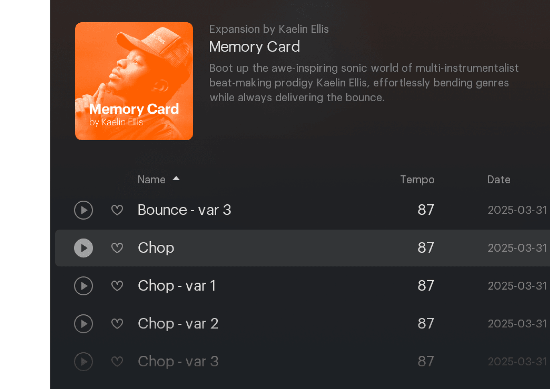The image size is (550, 389).
Task: Sort clips by Tempo column
Action: coord(417,180)
